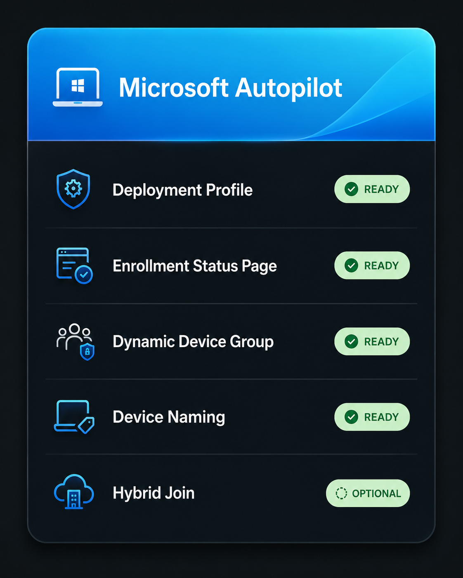
Task: Click the Windows laptop icon in header
Action: tap(78, 87)
